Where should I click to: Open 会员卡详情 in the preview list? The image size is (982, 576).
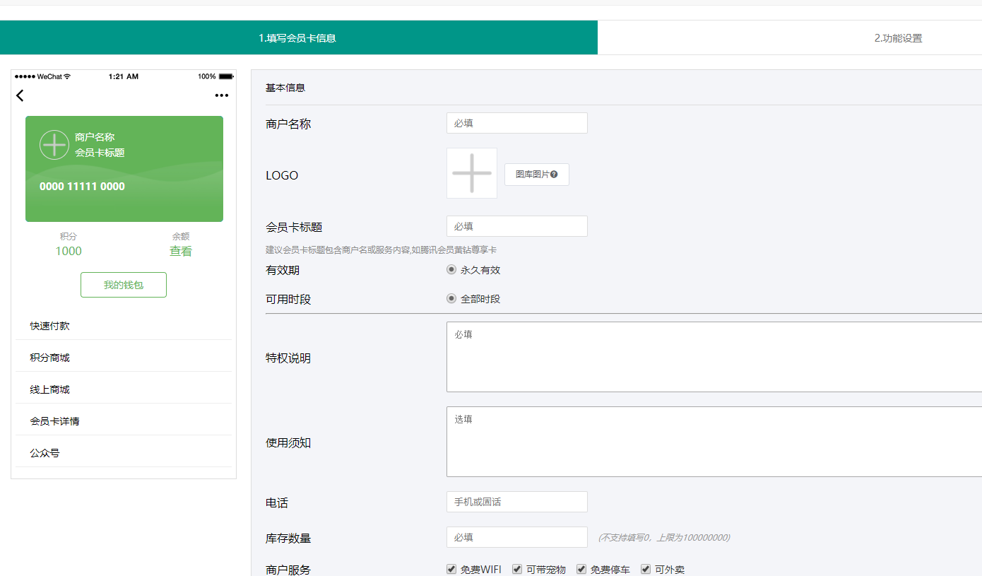[x=124, y=421]
